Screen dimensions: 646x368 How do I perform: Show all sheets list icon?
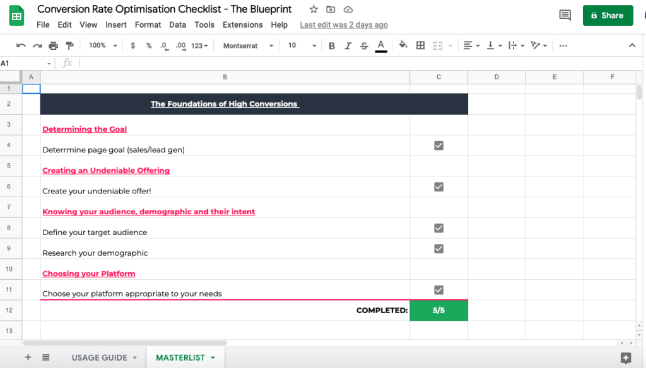pos(45,357)
